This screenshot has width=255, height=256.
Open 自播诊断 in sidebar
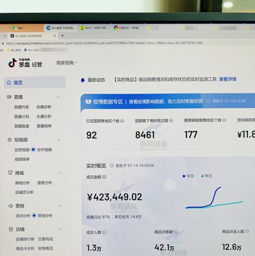coord(44,107)
